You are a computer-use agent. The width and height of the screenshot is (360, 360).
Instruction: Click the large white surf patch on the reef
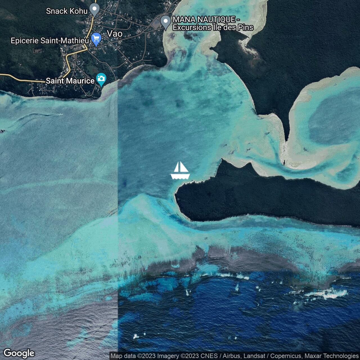[x=326, y=294]
